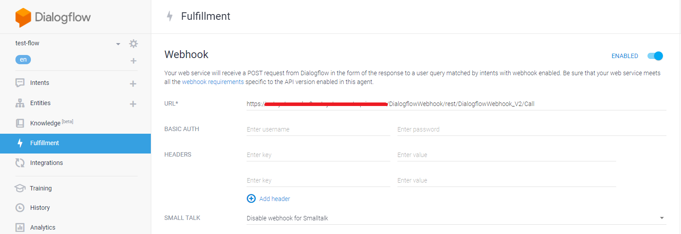Create new entity plus icon

pyautogui.click(x=133, y=104)
